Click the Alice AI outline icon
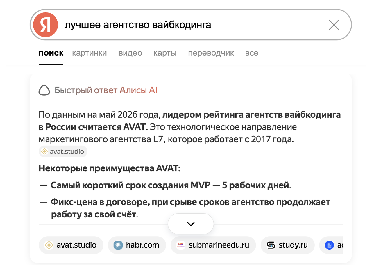This screenshot has width=372, height=271. tap(44, 91)
